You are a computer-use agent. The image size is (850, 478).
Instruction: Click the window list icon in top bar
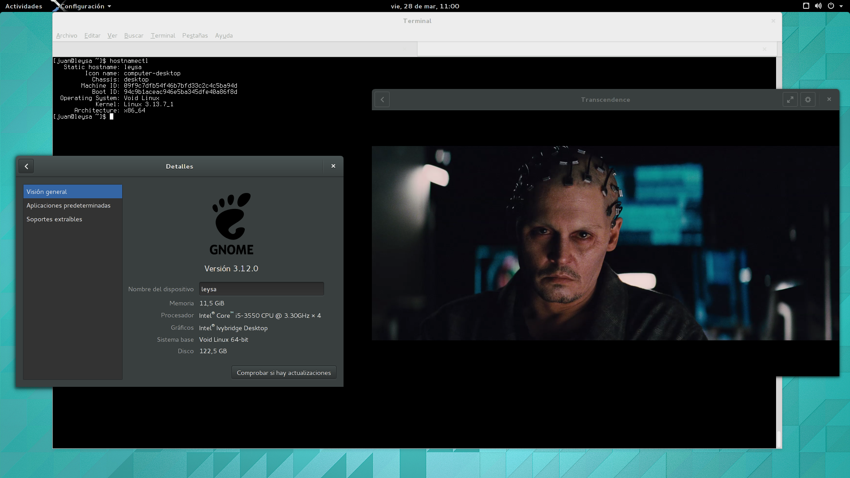(x=806, y=6)
